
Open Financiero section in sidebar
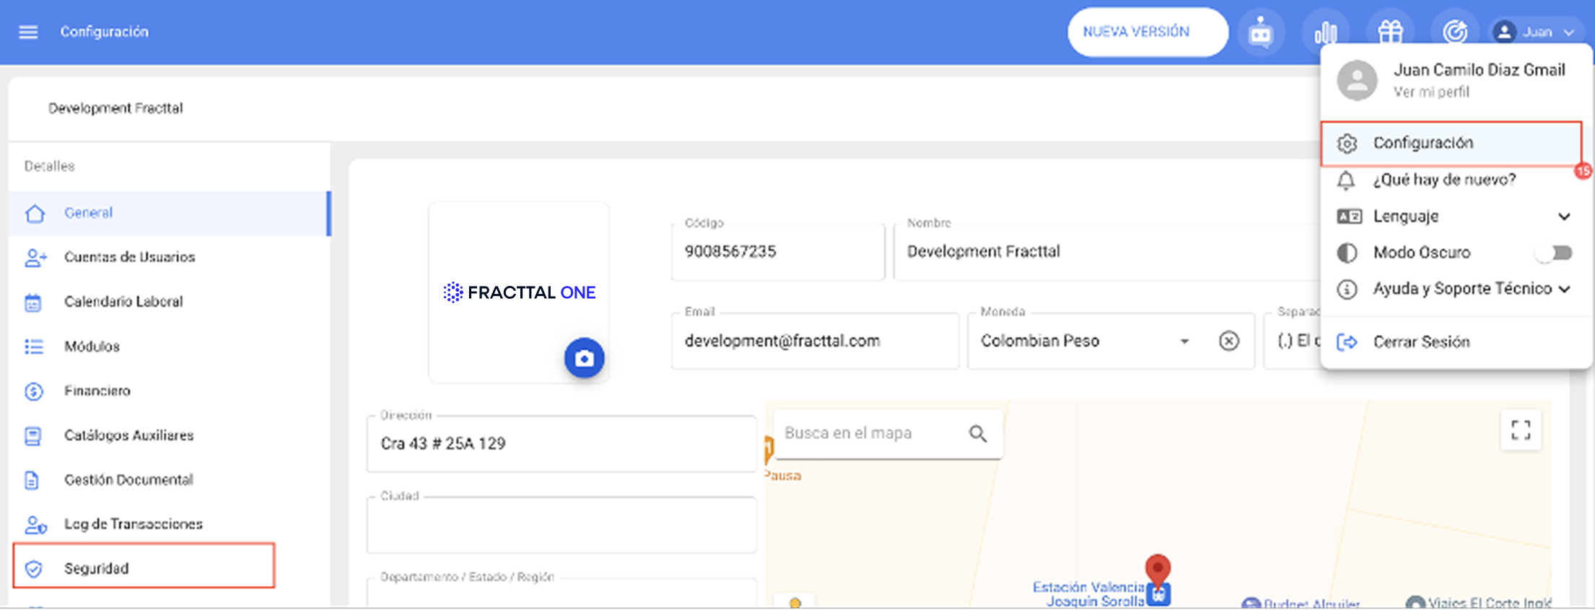click(x=170, y=391)
